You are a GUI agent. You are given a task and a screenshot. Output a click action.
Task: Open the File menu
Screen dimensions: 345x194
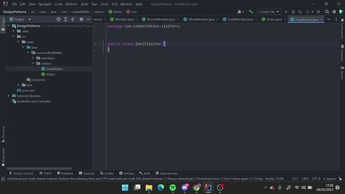tap(15, 4)
